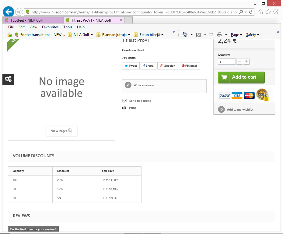Click the Up to 16,13 € cell
The width and height of the screenshot is (283, 234).
pyautogui.click(x=119, y=189)
